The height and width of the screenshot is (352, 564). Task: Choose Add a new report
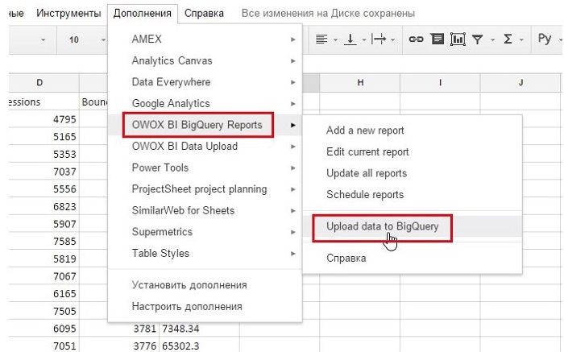tap(413, 130)
